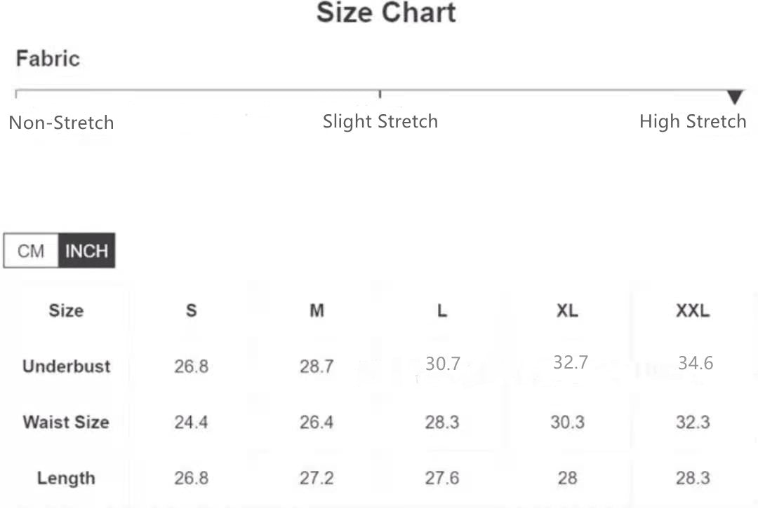Click the Size Chart title
The image size is (758, 508).
[386, 13]
